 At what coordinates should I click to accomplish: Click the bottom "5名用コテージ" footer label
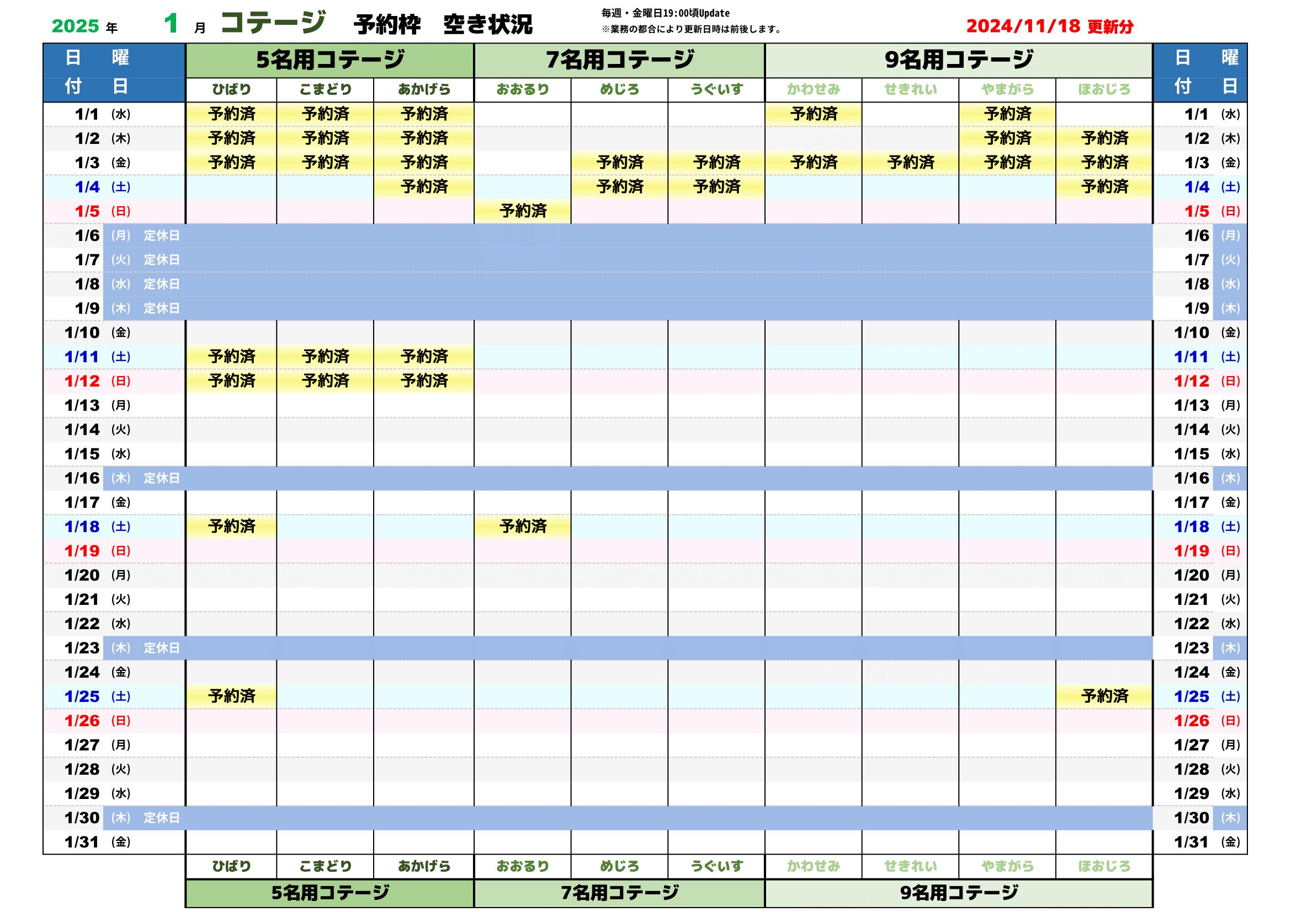pyautogui.click(x=330, y=893)
